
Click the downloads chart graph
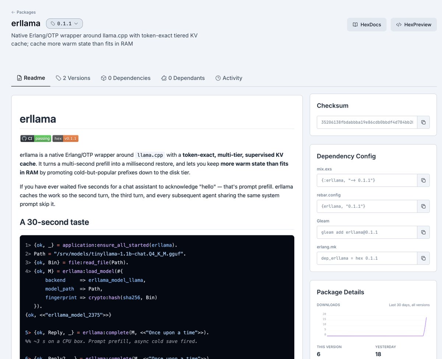point(373,324)
